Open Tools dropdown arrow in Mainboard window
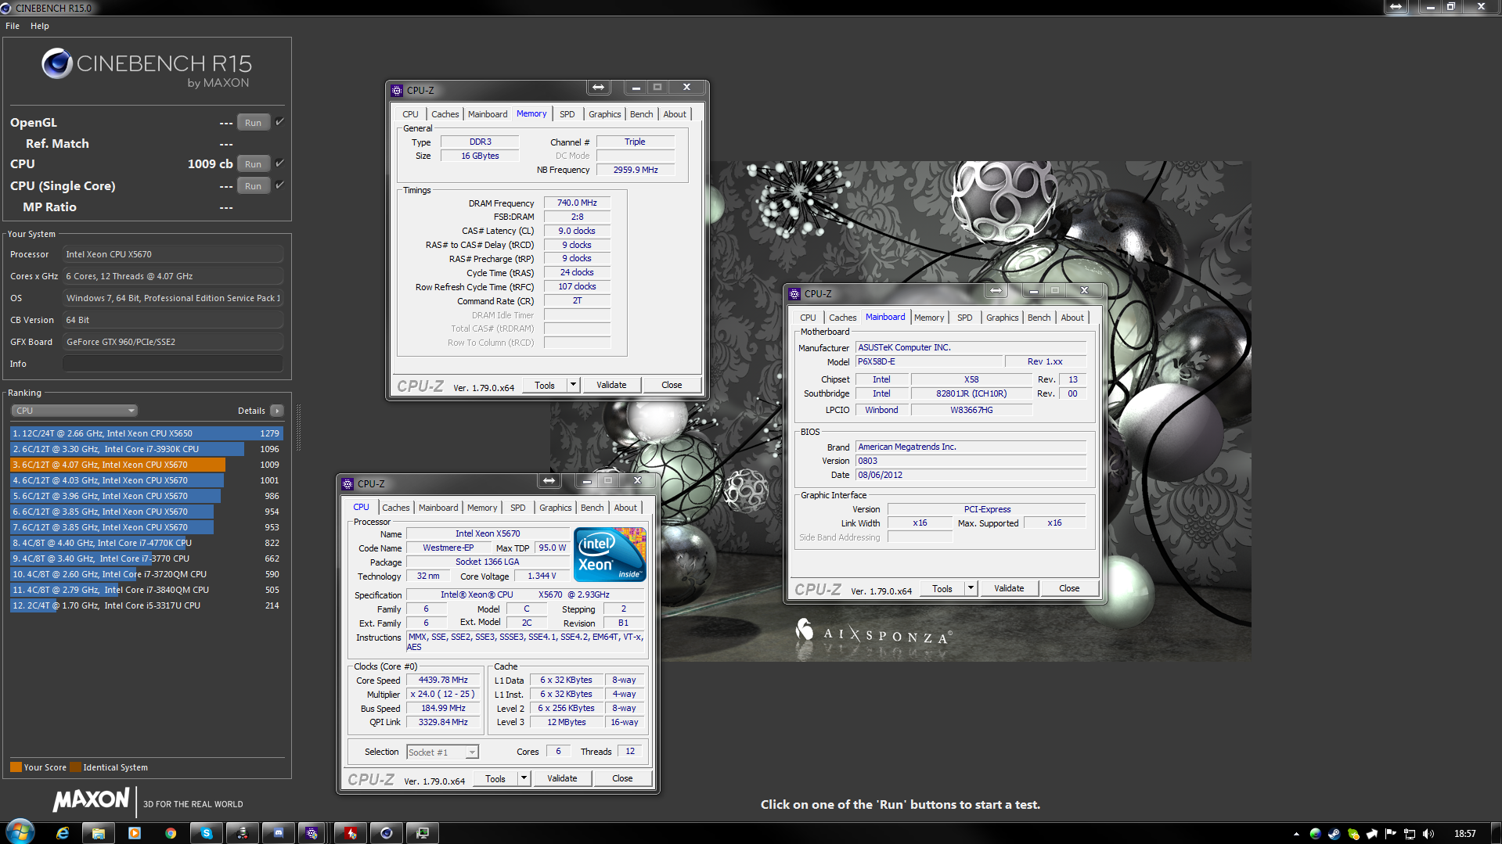 971,588
